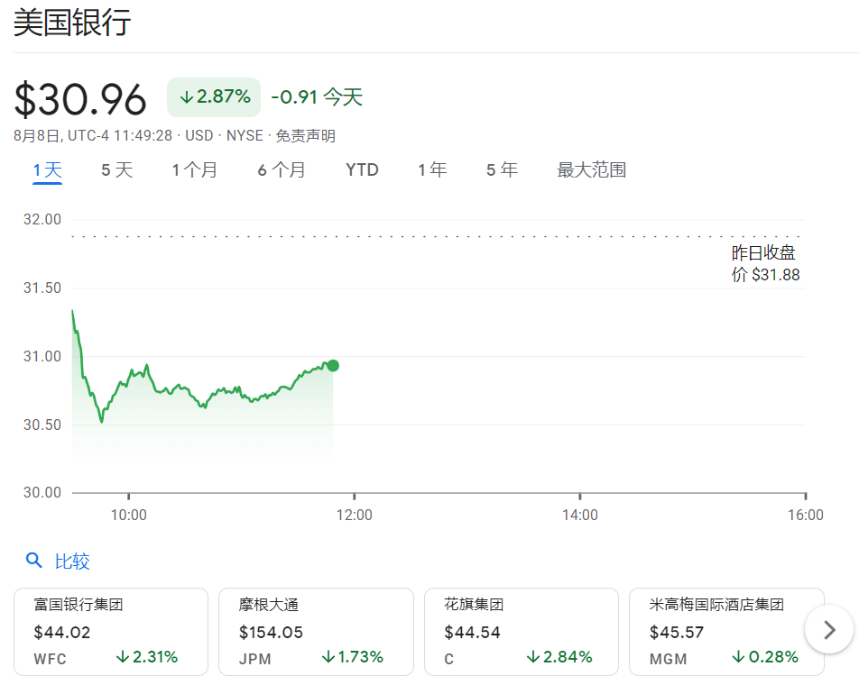Open the 富国银行集团 WFC card

[111, 631]
